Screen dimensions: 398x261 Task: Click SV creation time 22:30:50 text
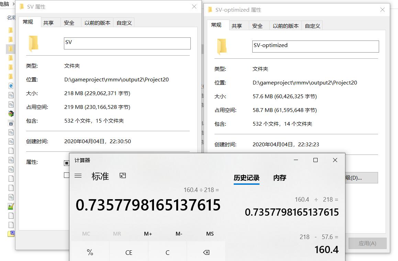tap(98, 141)
